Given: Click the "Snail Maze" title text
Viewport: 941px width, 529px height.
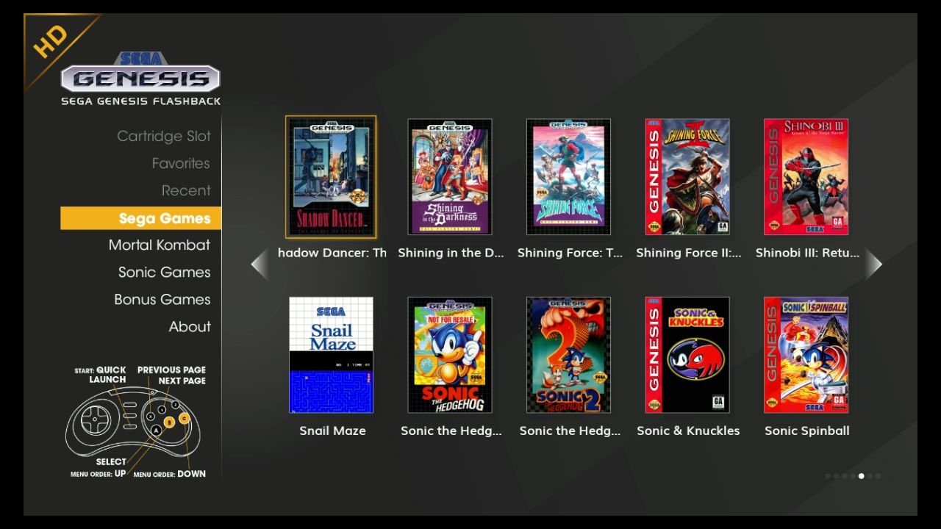Looking at the screenshot, I should click(x=332, y=431).
